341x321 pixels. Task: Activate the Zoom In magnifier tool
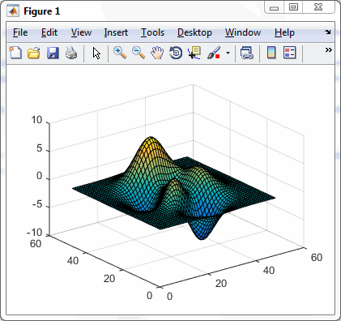tap(120, 53)
